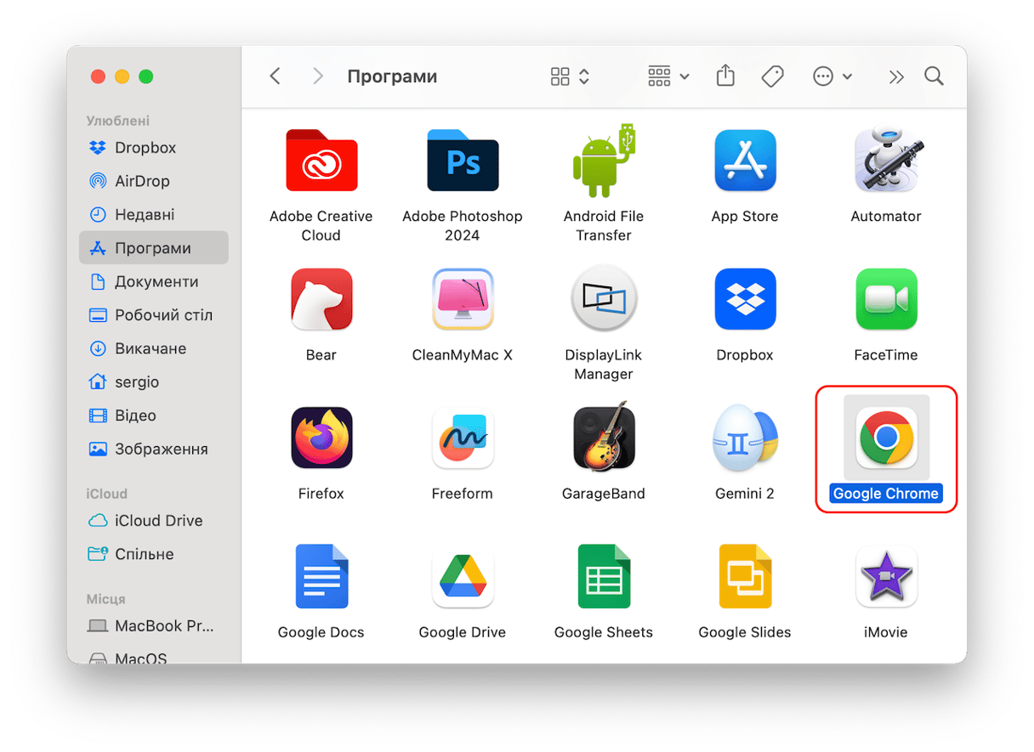
Task: Select the iMovie star icon
Action: coord(886,577)
